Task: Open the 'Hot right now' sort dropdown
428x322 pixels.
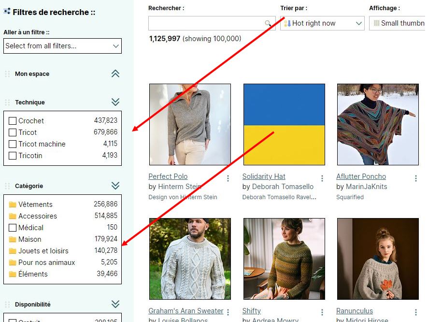Action: pyautogui.click(x=322, y=23)
